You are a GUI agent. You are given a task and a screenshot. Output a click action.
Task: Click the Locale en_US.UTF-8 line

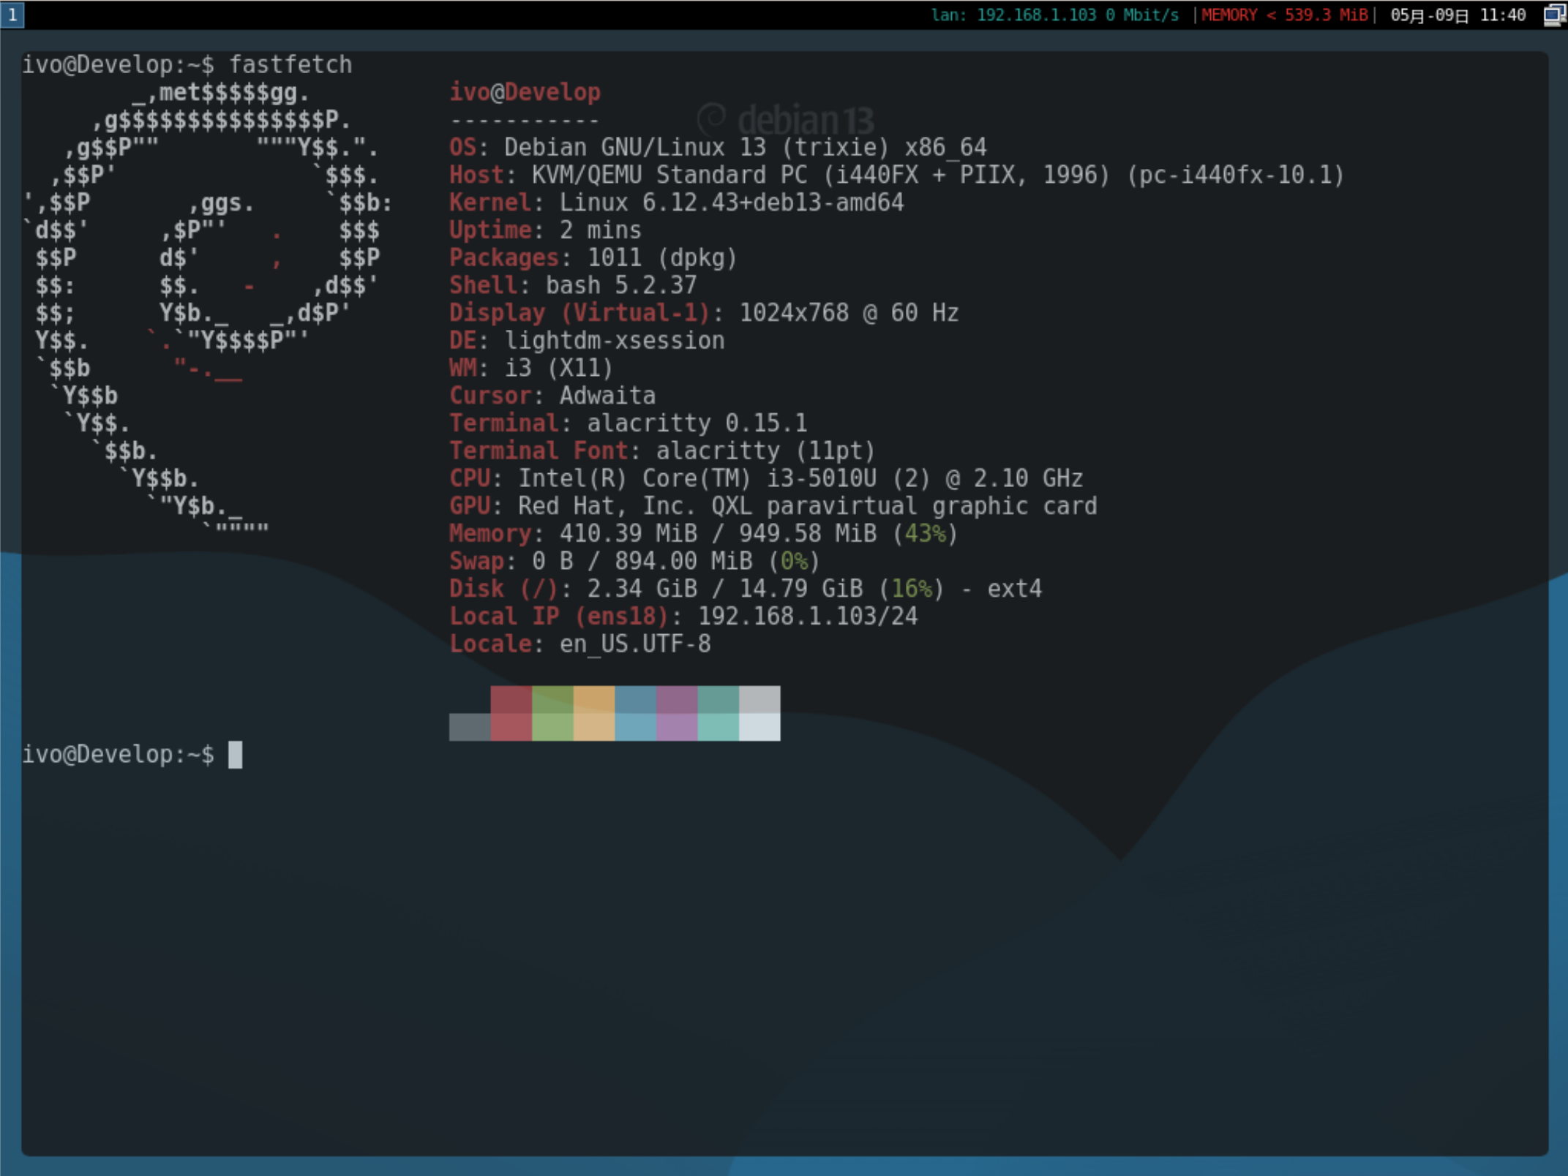coord(579,644)
